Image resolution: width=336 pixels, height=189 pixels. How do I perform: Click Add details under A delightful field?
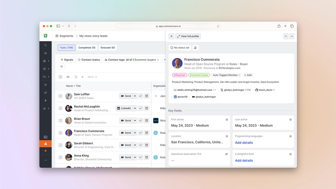tap(244, 160)
